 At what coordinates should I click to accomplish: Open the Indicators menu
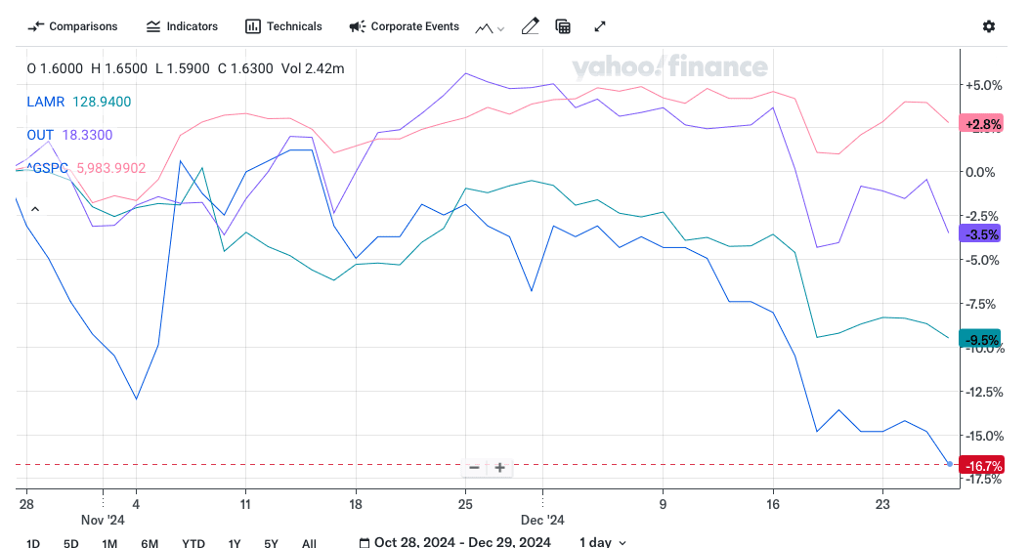[182, 26]
